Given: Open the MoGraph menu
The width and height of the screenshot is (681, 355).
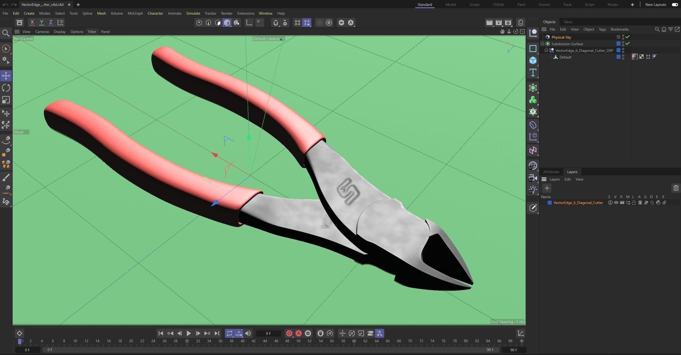Looking at the screenshot, I should (x=135, y=13).
